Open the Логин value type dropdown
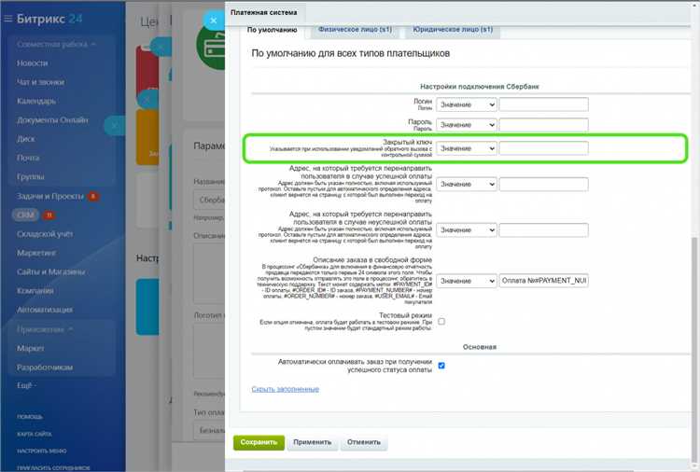The height and width of the screenshot is (472, 700). point(466,104)
